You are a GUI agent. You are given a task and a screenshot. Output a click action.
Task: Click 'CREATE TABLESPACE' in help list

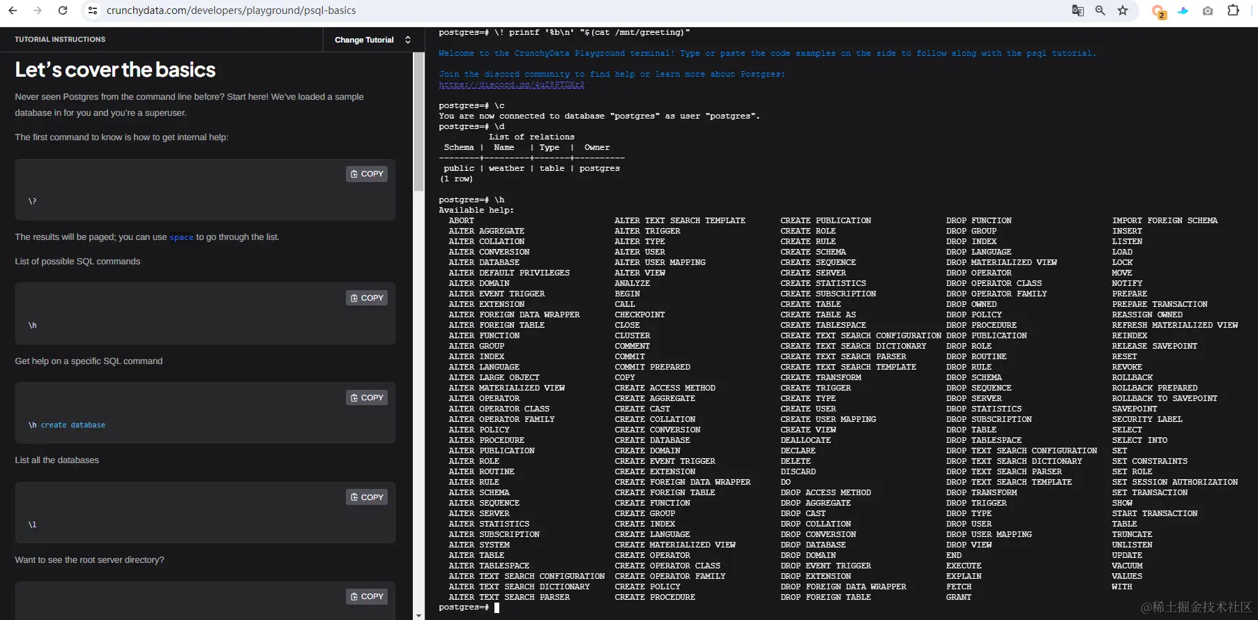(x=823, y=325)
